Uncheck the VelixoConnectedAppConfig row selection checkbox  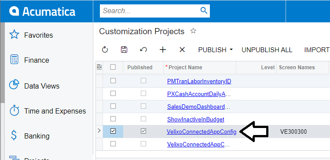[x=113, y=131]
